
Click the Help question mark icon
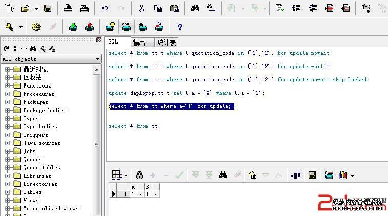coord(180,27)
